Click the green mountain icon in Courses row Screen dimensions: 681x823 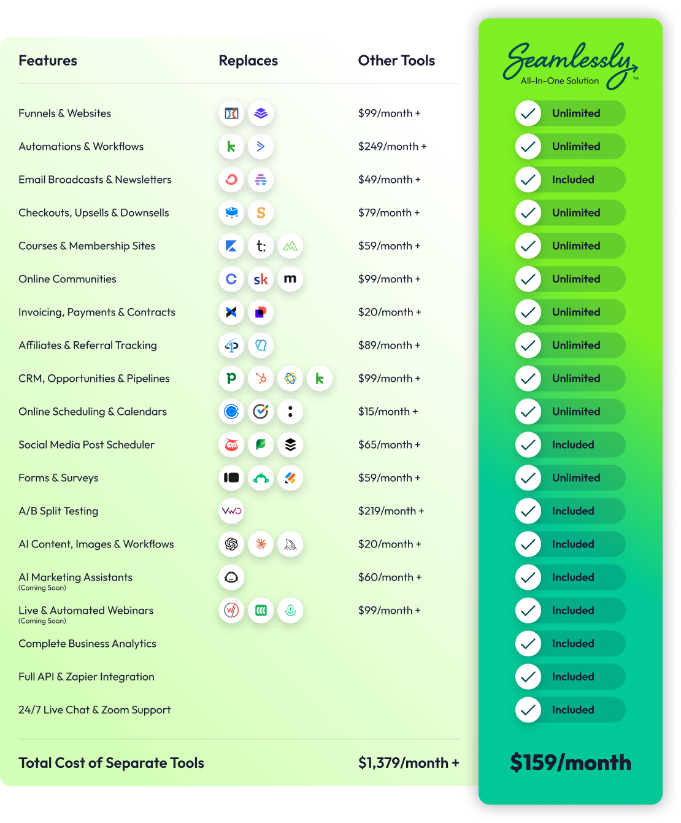click(290, 246)
